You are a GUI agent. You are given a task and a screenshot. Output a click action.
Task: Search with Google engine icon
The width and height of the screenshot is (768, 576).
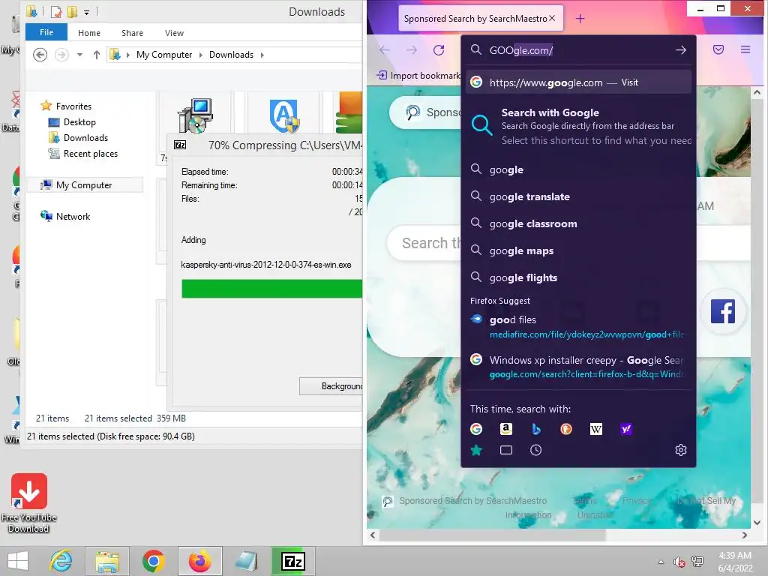tap(476, 429)
